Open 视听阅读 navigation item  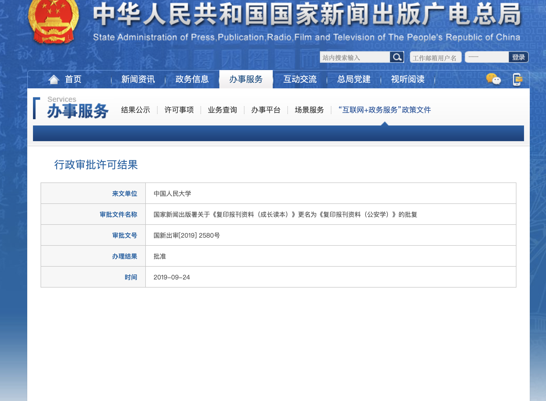pos(408,79)
